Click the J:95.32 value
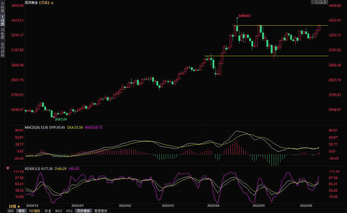 coord(74,169)
